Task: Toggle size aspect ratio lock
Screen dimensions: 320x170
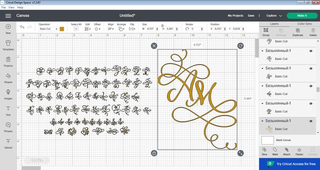Action: pyautogui.click(x=162, y=26)
